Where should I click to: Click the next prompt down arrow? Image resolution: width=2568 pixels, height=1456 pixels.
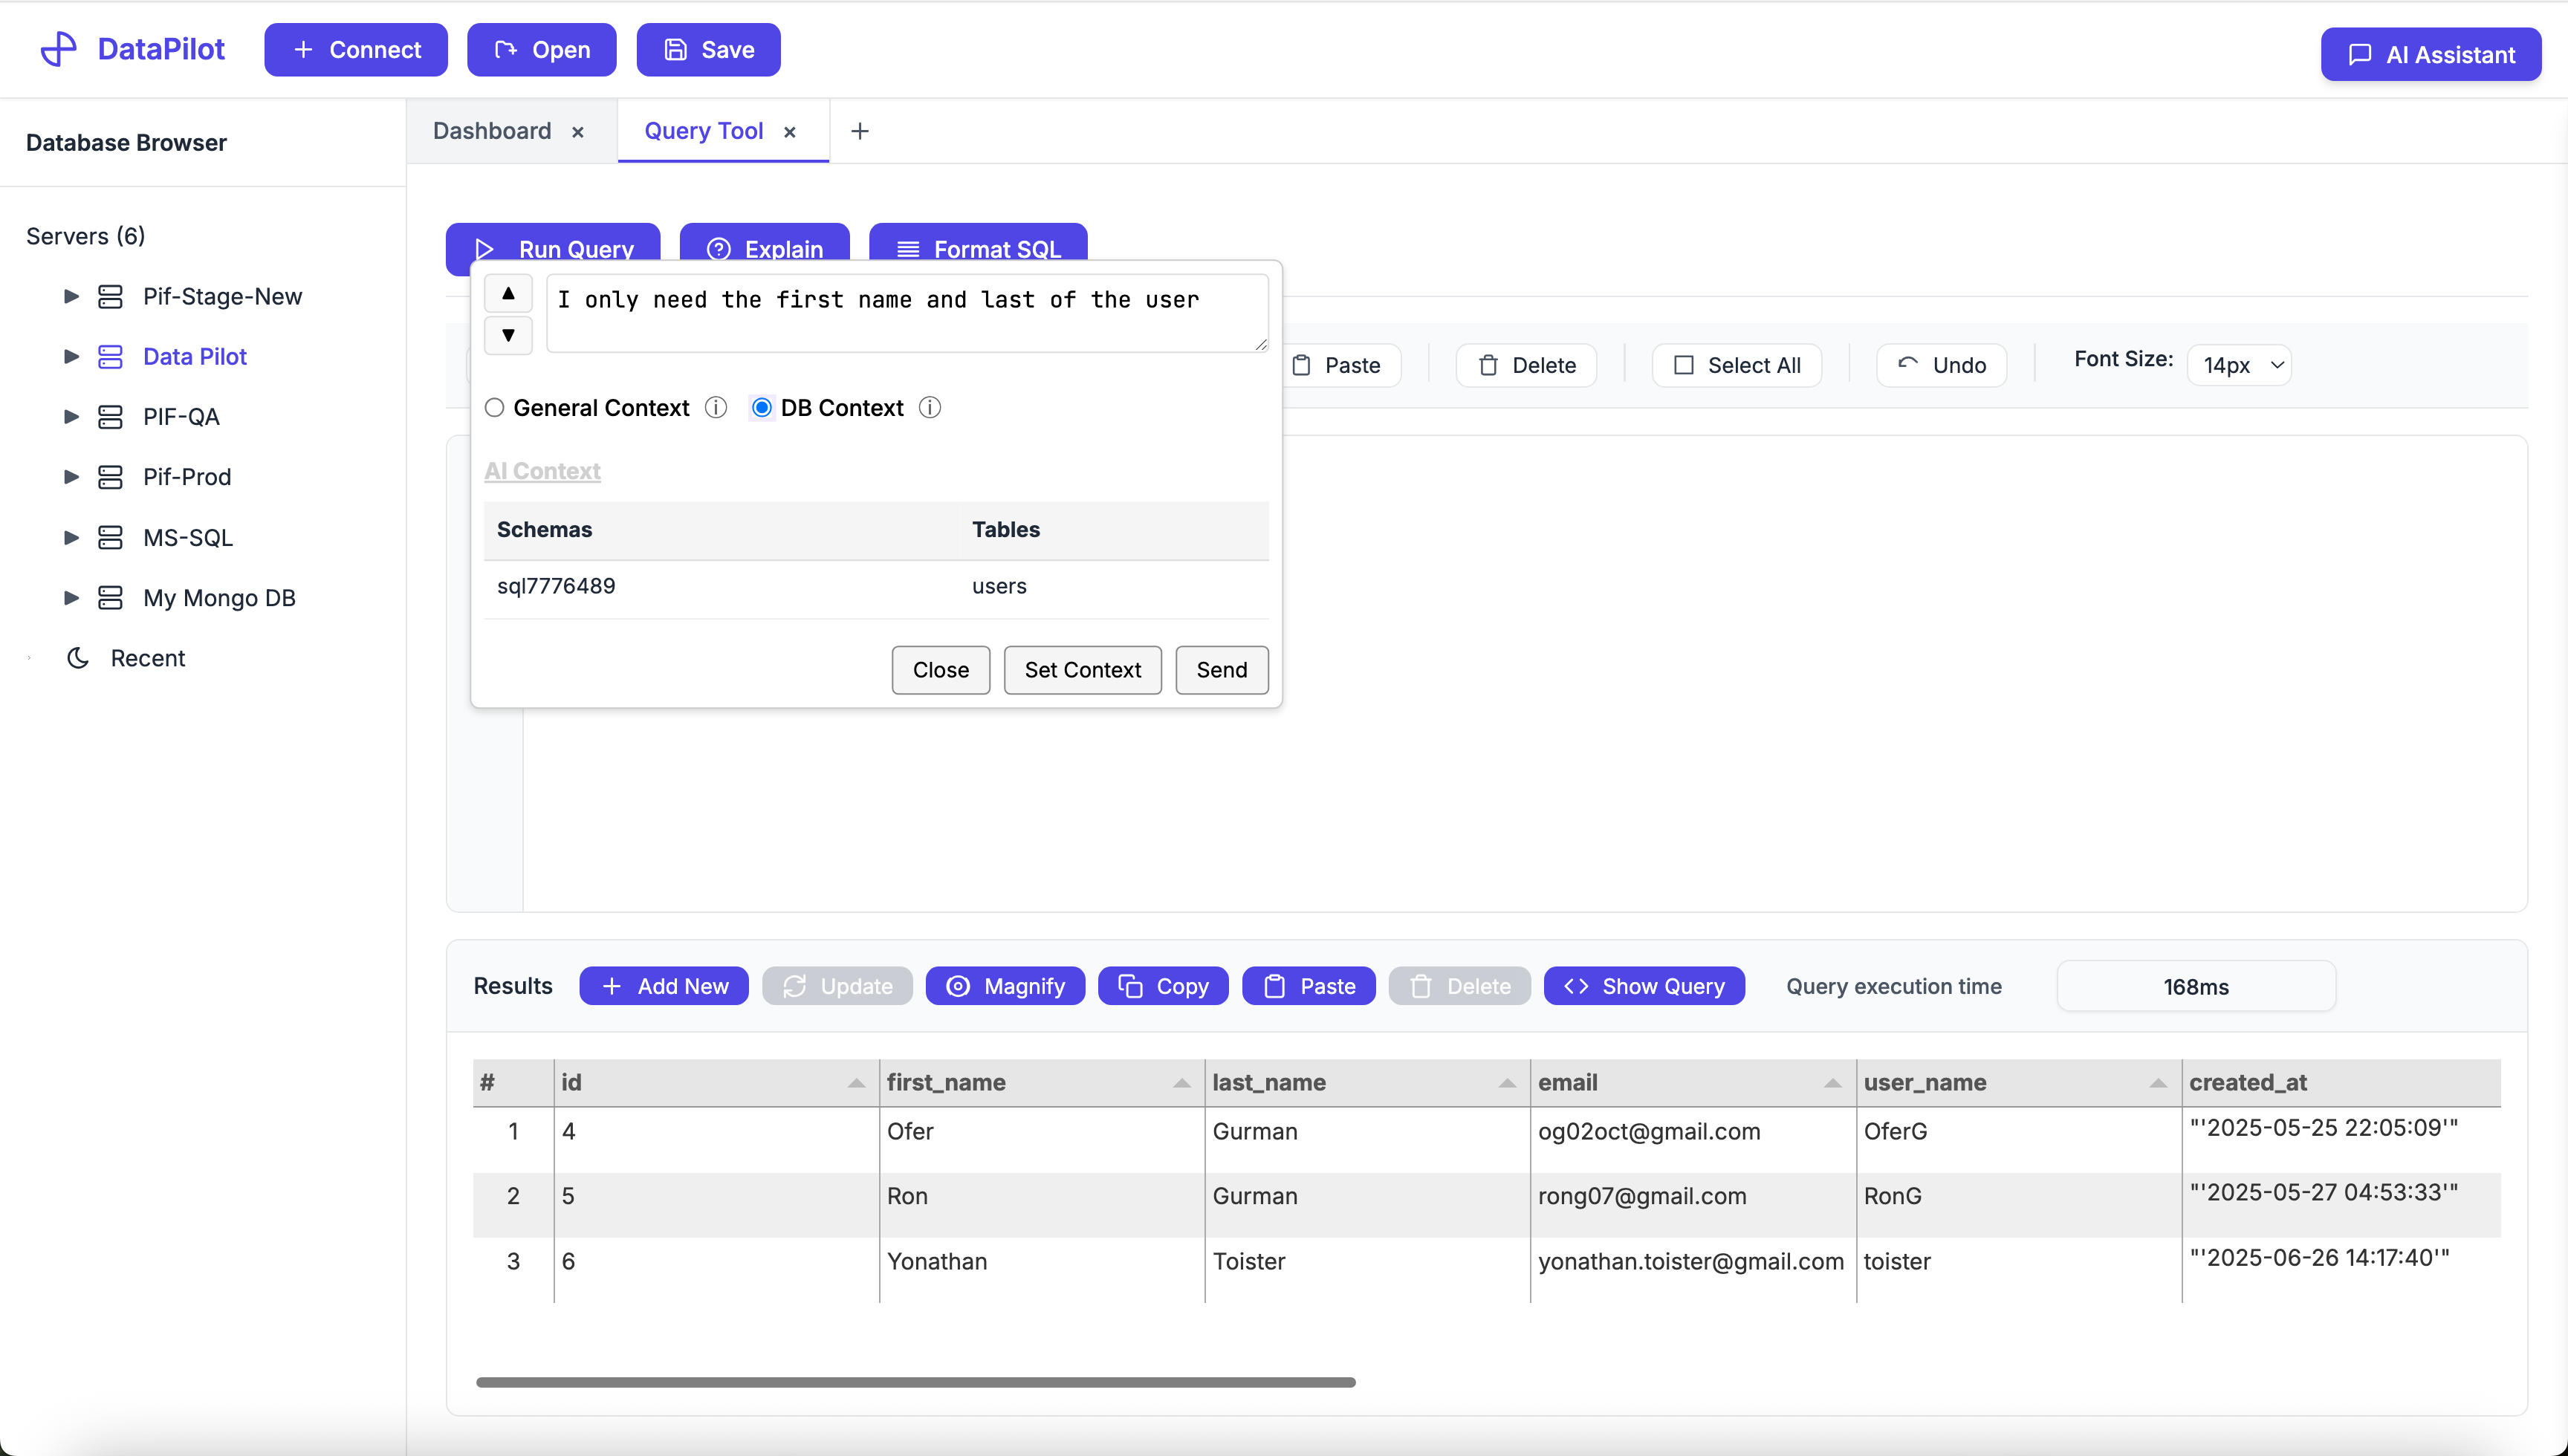pyautogui.click(x=508, y=335)
